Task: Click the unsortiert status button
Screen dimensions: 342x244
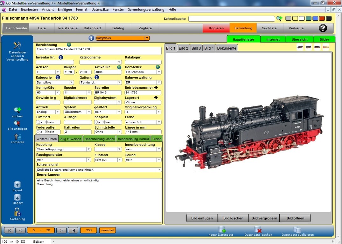Action: tap(108, 230)
